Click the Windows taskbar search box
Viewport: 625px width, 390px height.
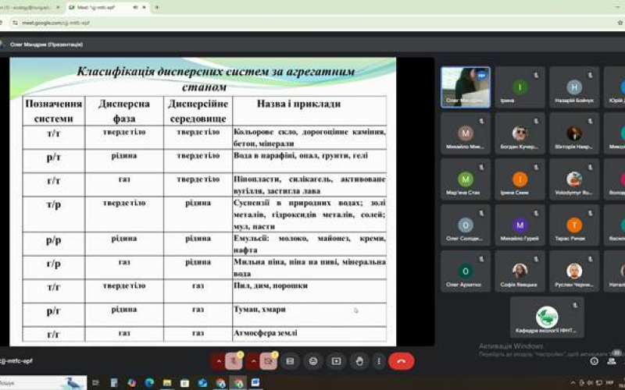[x=43, y=383]
